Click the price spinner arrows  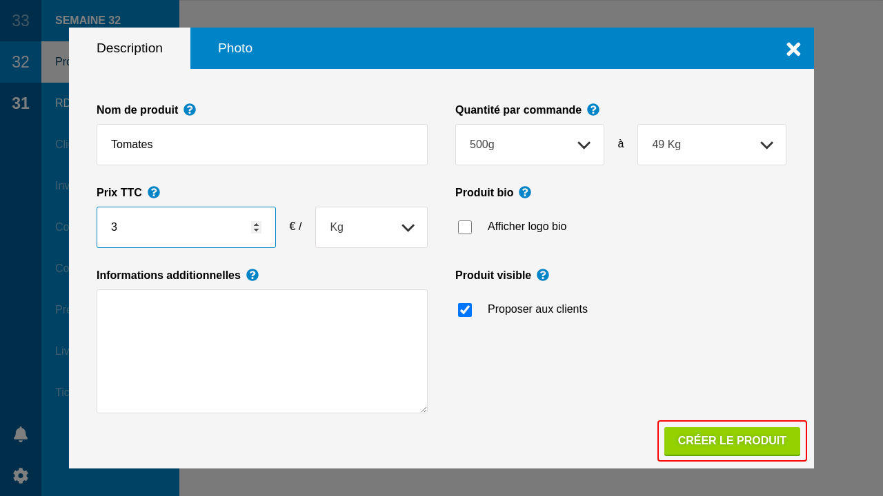[256, 227]
